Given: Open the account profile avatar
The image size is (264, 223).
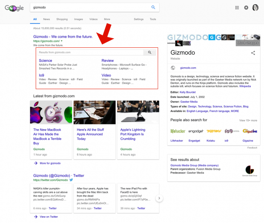Looking at the screenshot, I should 255,8.
